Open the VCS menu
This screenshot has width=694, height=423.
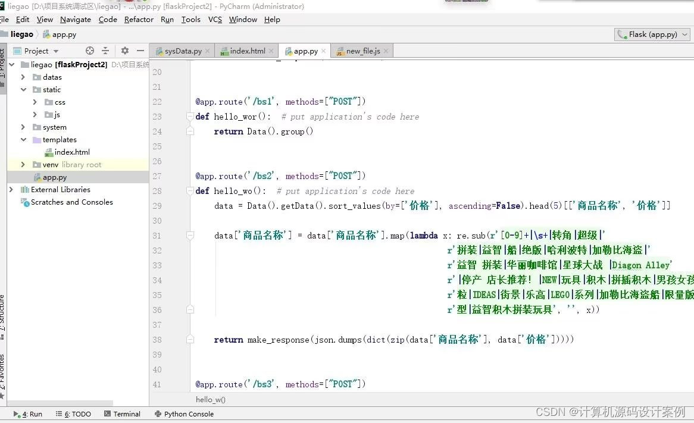pos(215,20)
